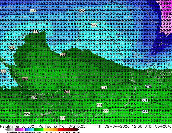This screenshot has width=172, height=133.
Task: Pick the dark blue swatch in the legend
Action: (x=26, y=130)
